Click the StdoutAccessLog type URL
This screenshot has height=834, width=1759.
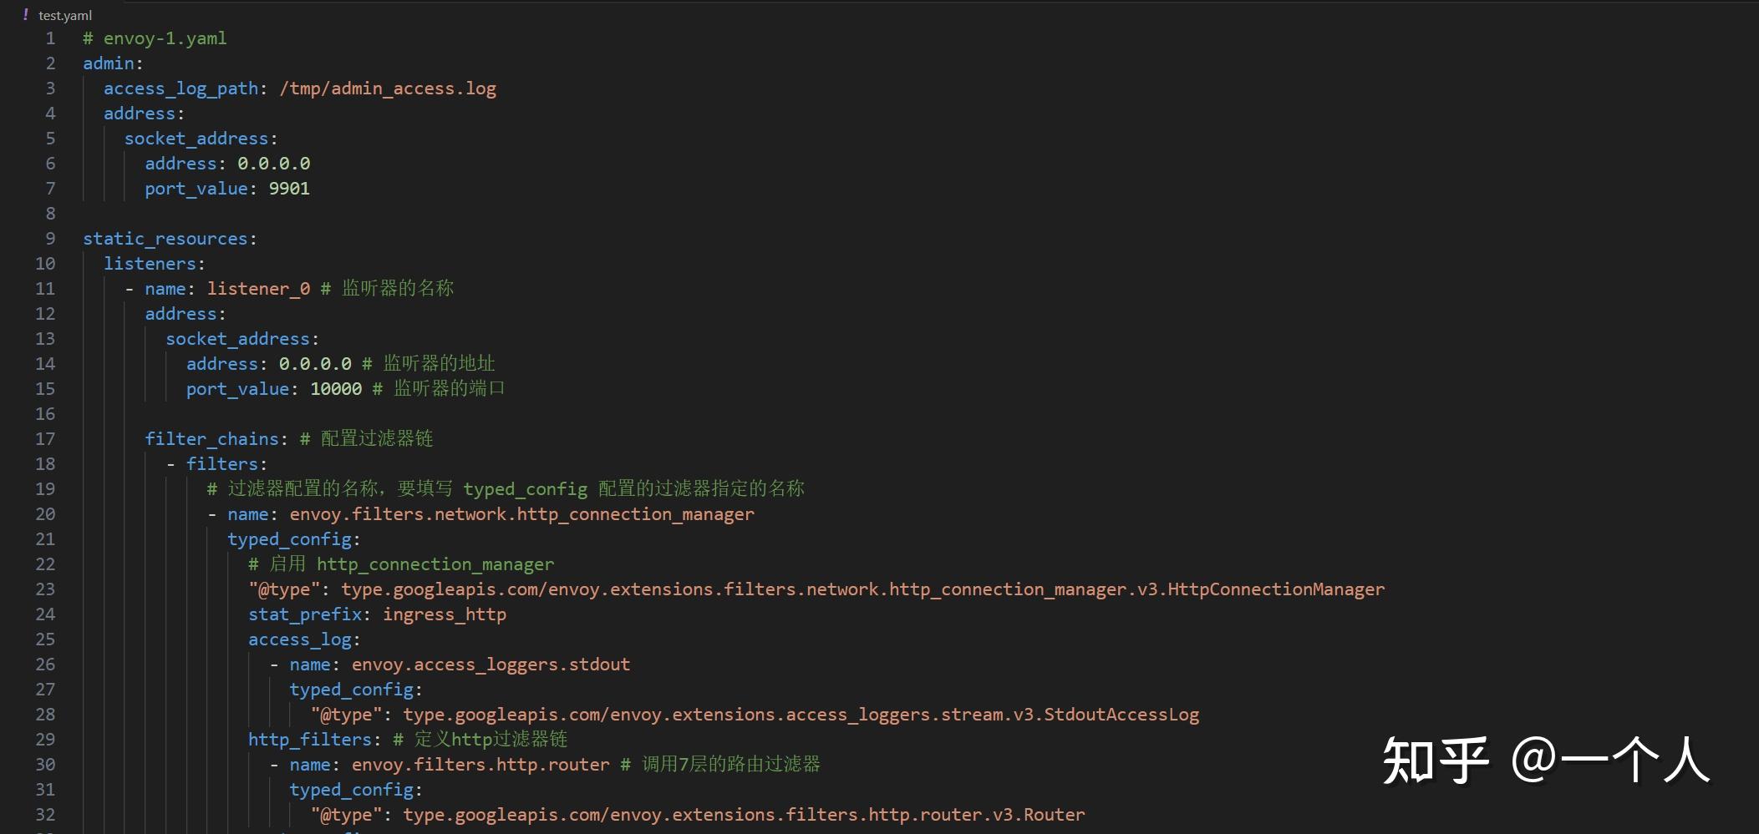point(801,715)
